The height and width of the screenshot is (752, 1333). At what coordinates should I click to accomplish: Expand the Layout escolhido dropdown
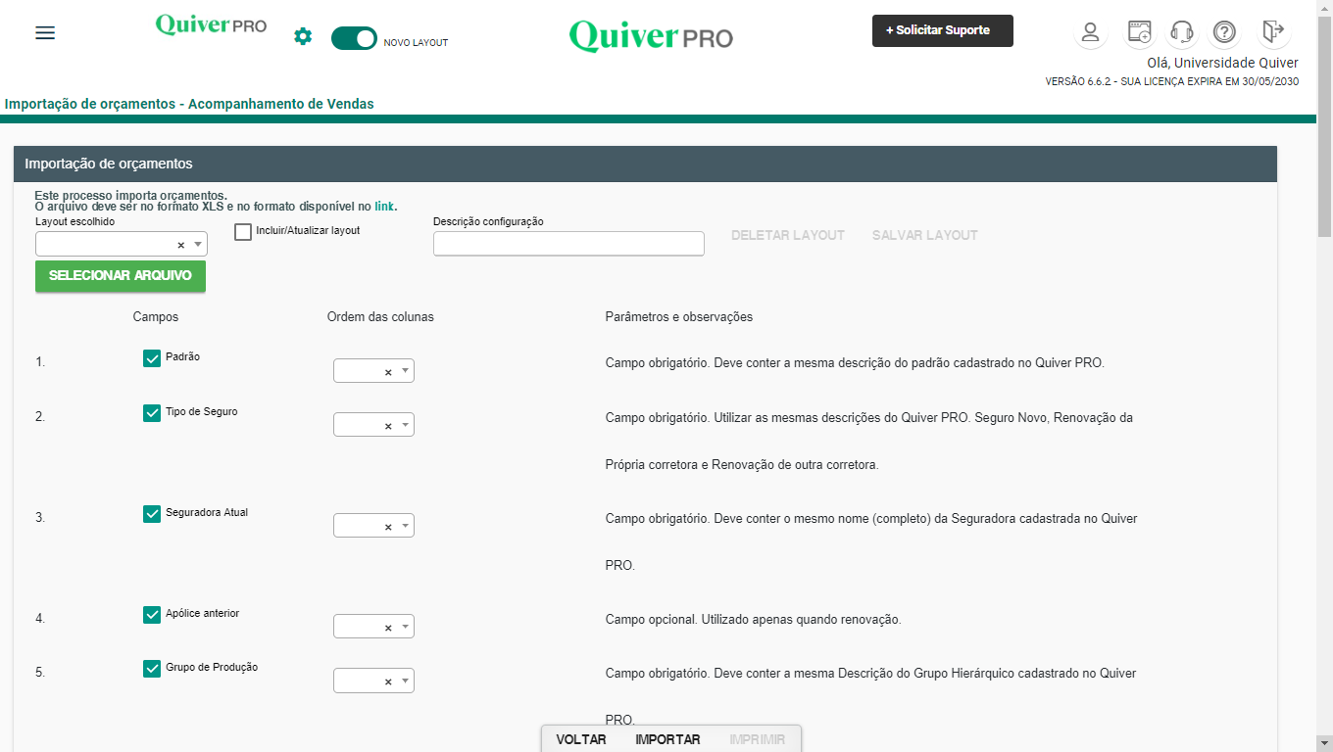pos(198,244)
